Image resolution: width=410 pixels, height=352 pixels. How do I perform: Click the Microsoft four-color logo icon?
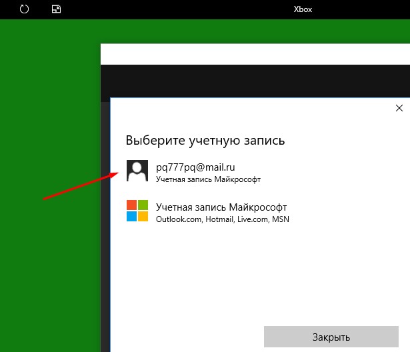(137, 211)
